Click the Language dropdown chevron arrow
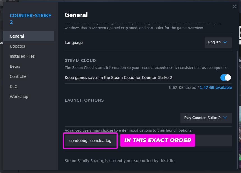This screenshot has width=241, height=173. click(x=225, y=42)
